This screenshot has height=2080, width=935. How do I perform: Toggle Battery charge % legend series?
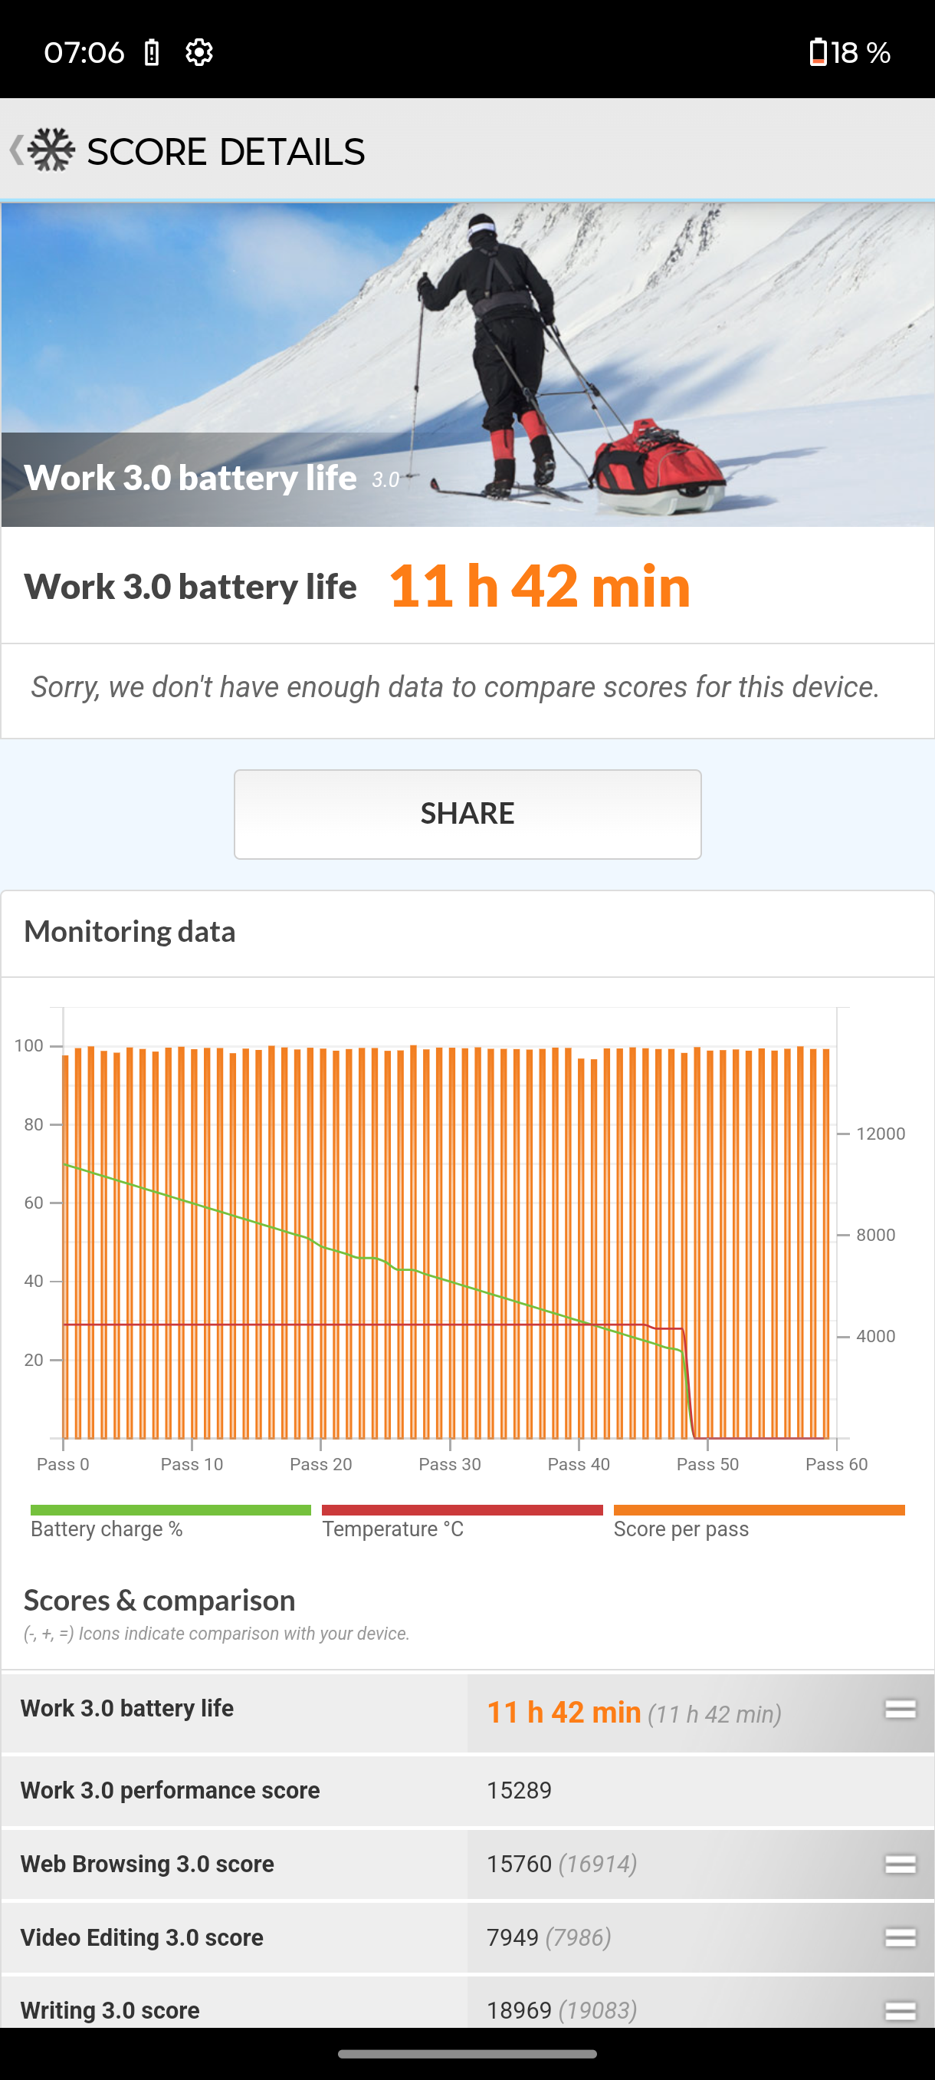[x=170, y=1521]
